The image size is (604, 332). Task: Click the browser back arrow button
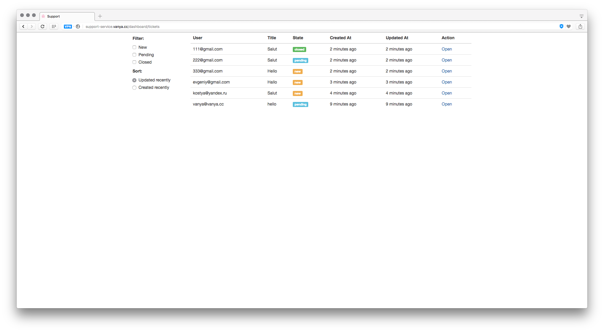[x=23, y=26]
